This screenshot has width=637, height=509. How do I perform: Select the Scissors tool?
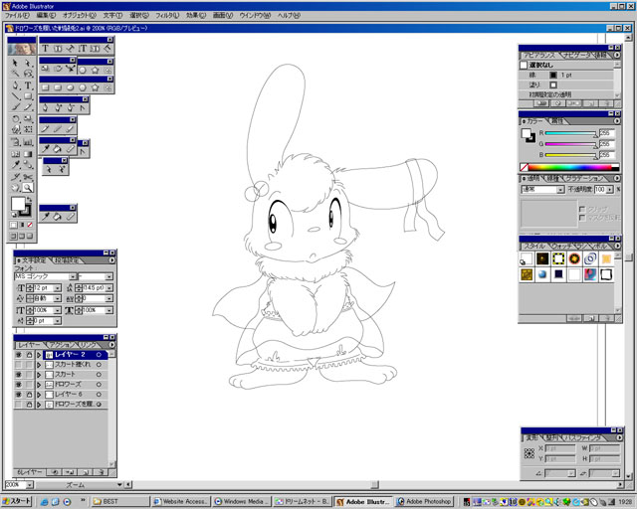tap(28, 177)
